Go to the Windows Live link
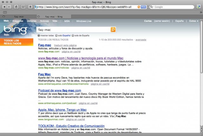The height and width of the screenshot is (136, 203). (84, 21)
